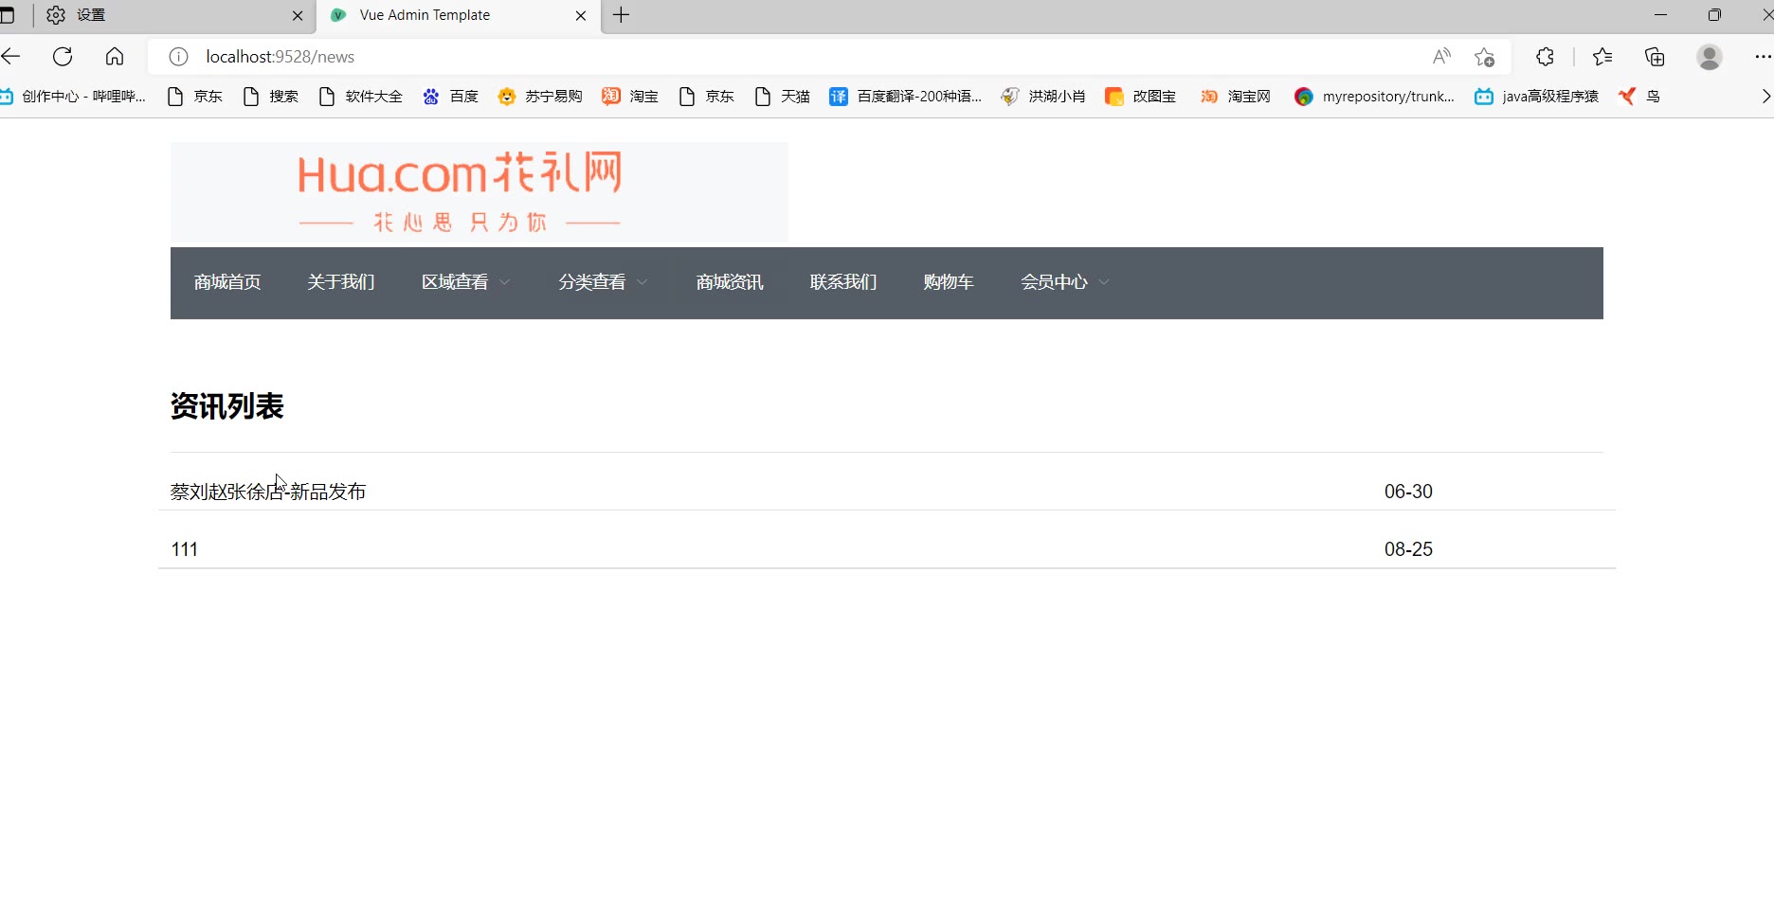Open the 淘宝网 bookmark
The image size is (1774, 913).
[1236, 97]
